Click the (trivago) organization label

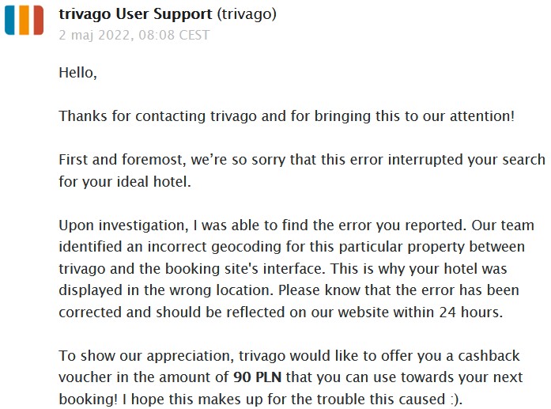(247, 14)
